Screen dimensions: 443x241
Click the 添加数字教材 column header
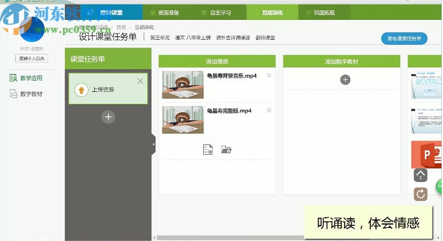[341, 61]
